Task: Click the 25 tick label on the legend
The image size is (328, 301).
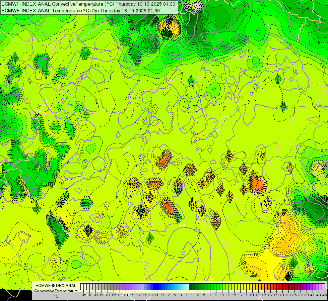Action: click(x=264, y=295)
